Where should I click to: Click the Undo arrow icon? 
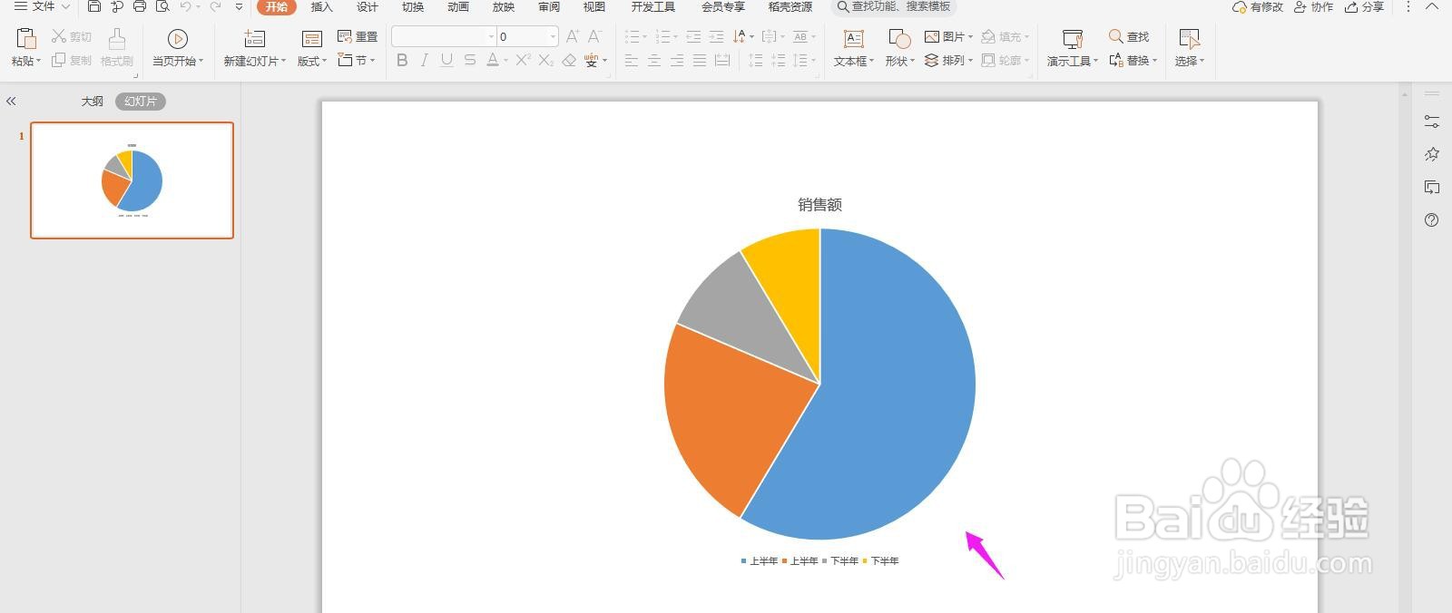(x=186, y=6)
